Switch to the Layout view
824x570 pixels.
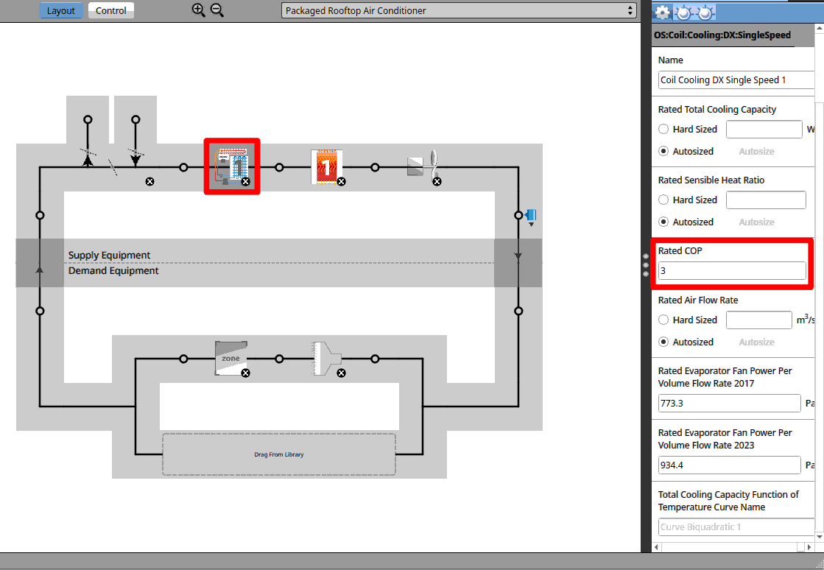[61, 10]
